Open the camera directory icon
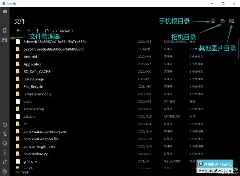240x176 pixels. click(222, 21)
